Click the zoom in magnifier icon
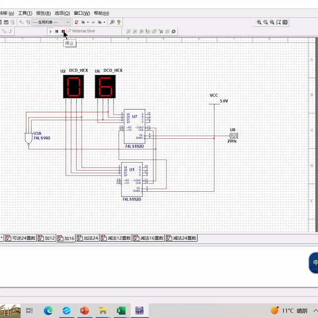This screenshot has width=318, height=318. [x=259, y=22]
